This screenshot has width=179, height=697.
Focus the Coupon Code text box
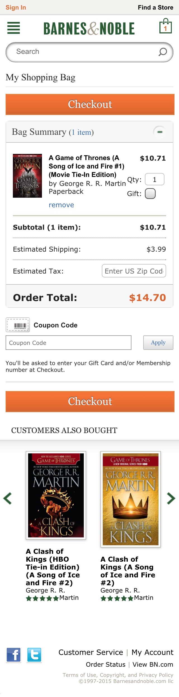click(68, 343)
